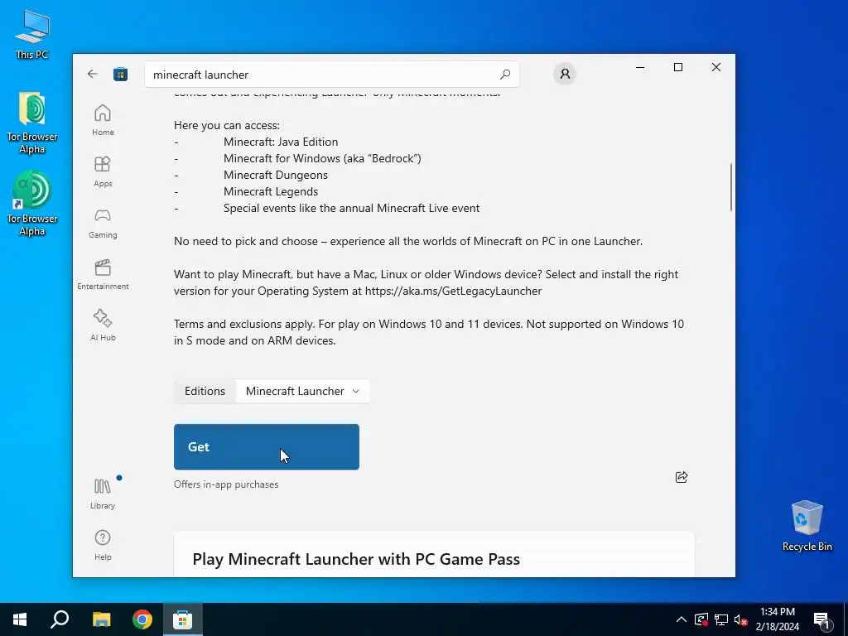Show hidden system tray icons chevron
This screenshot has width=848, height=636.
[x=682, y=619]
